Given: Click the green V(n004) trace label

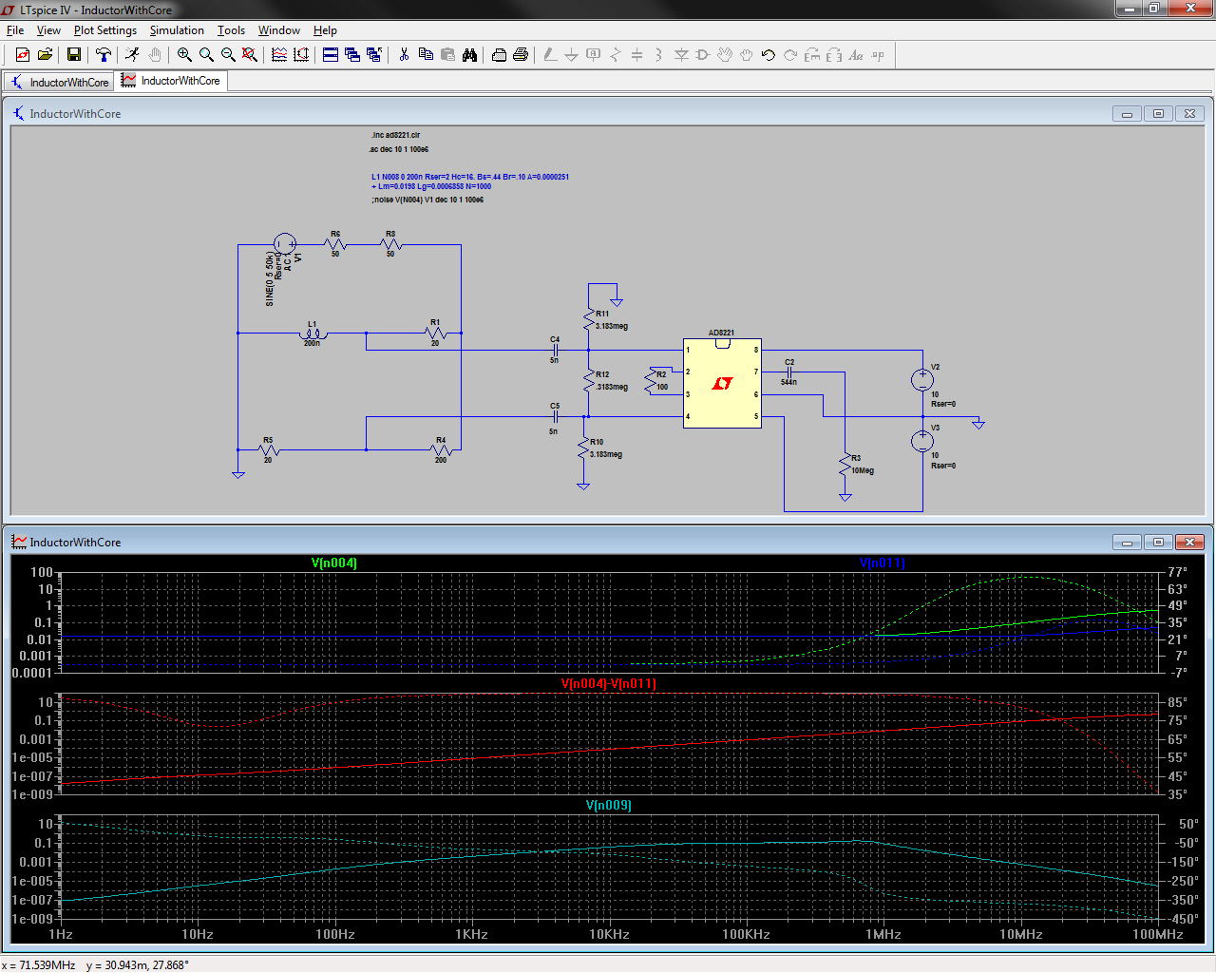Looking at the screenshot, I should coord(334,563).
